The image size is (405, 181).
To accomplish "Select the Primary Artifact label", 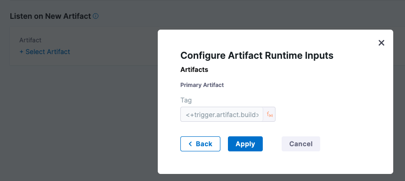I will (x=202, y=85).
